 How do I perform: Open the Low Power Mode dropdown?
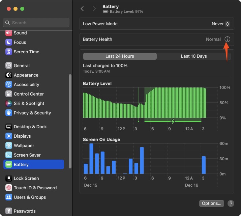(x=221, y=24)
